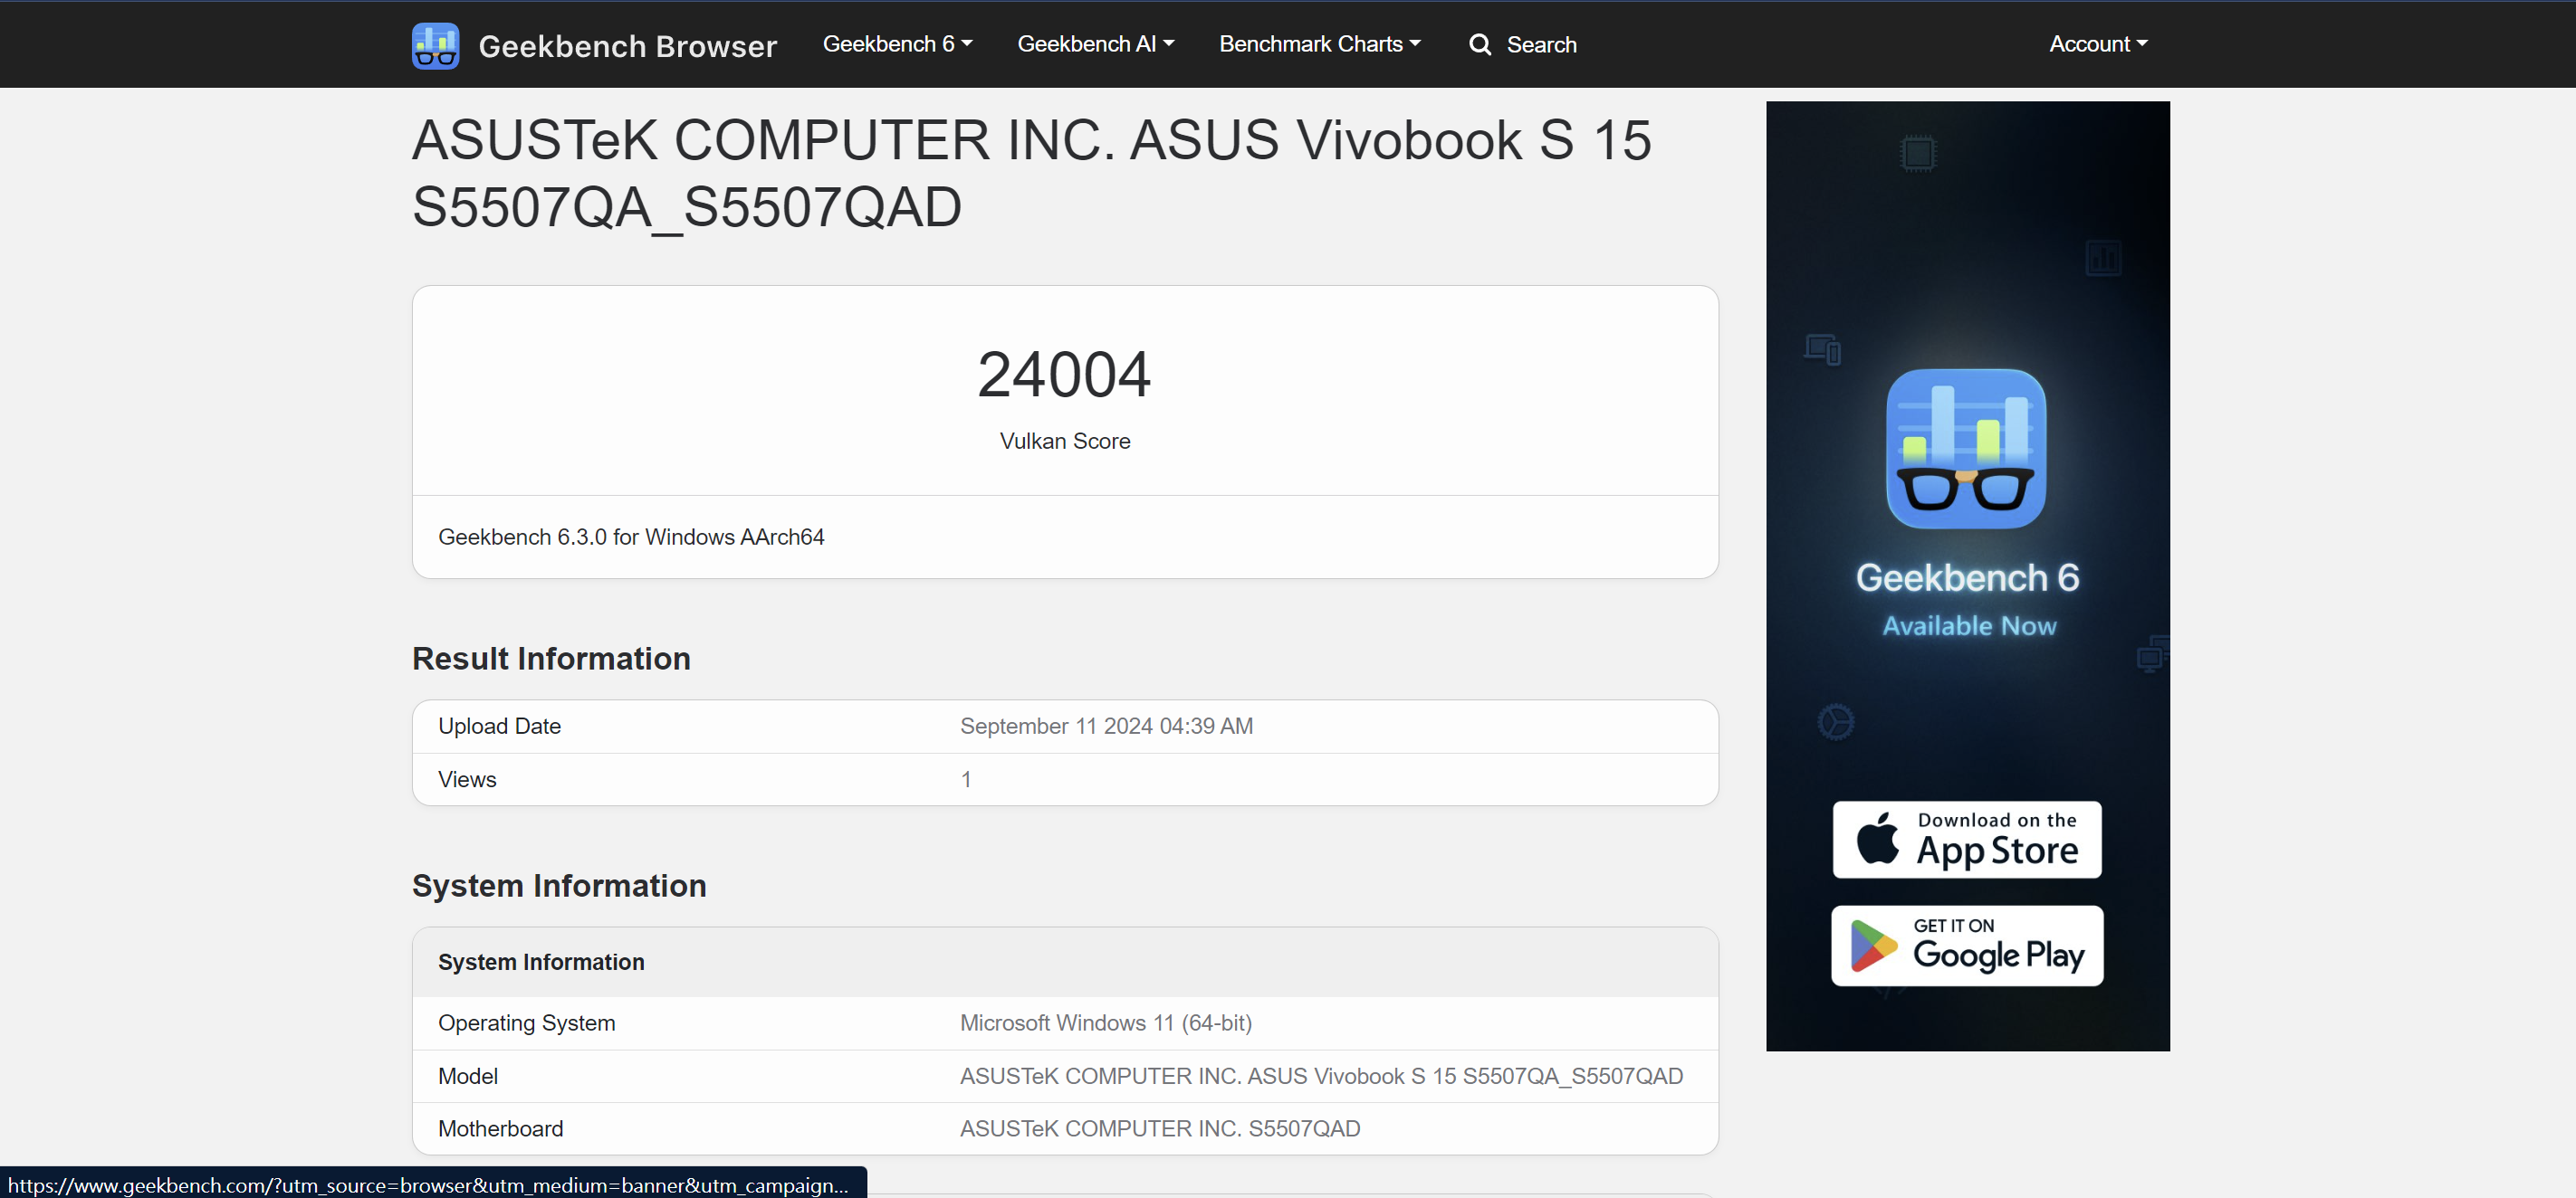2576x1198 pixels.
Task: Expand the Geekbench 6 dropdown menu
Action: [896, 44]
